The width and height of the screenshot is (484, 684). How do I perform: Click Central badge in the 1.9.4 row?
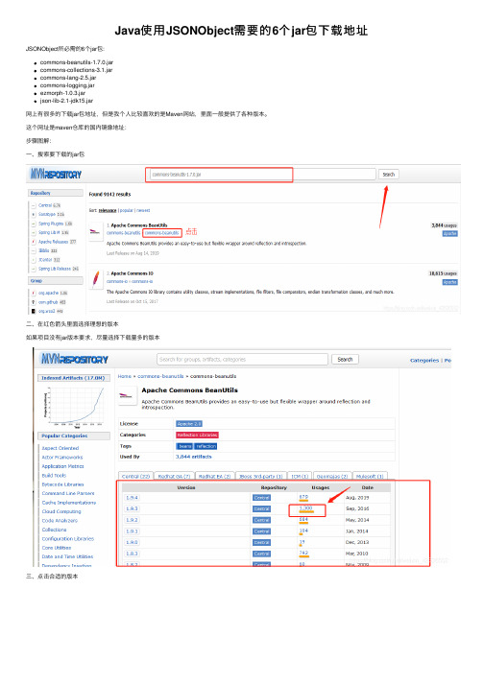click(261, 498)
